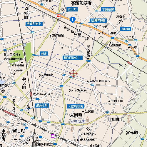Viewport: 147px width, 147px height.
Task: Select the 池浦町池上 intersection label
Action: coord(34,24)
